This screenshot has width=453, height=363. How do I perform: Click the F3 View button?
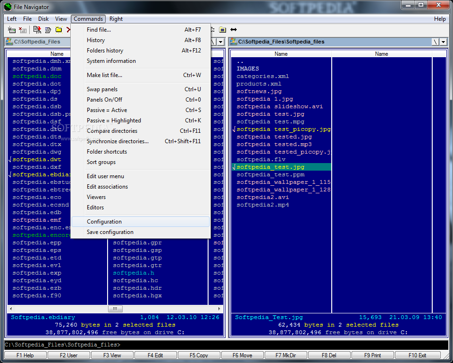[x=112, y=355]
